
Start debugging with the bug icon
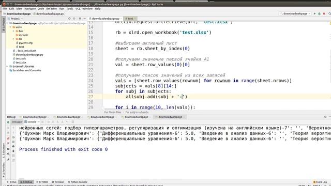point(319,14)
